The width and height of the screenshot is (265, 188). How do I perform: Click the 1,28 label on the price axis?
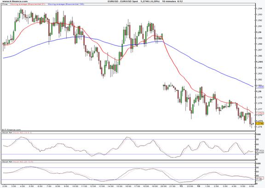(259, 91)
